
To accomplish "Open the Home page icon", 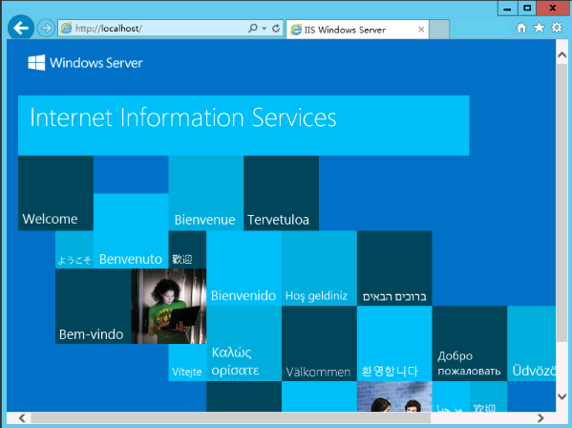I will pos(521,28).
